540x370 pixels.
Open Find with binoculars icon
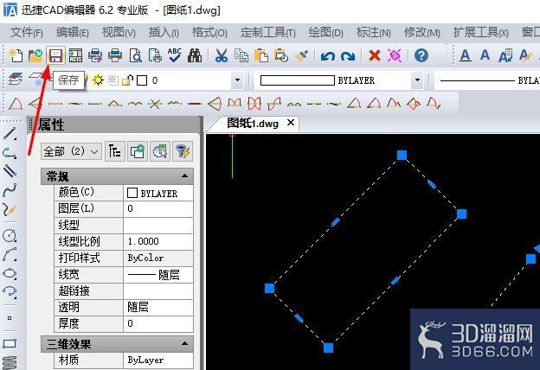(x=195, y=55)
